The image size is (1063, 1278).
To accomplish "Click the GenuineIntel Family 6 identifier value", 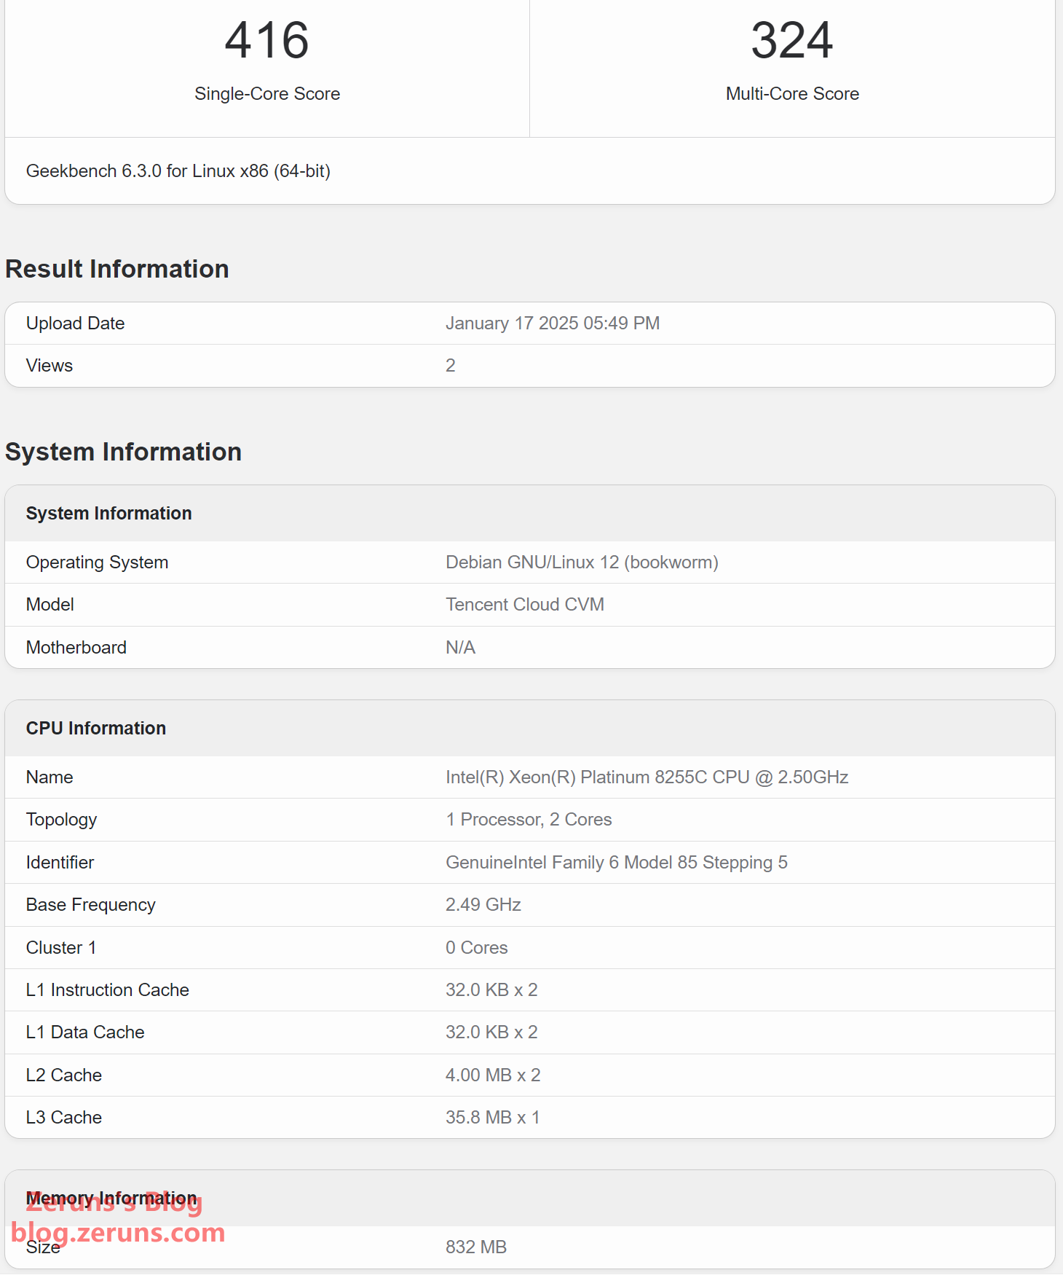I will 616,863.
